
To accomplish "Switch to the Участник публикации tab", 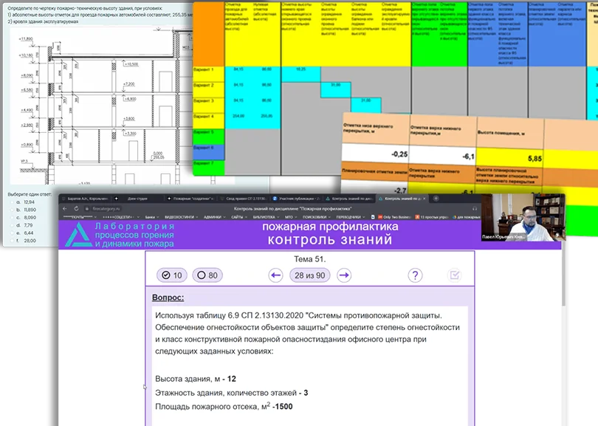I will (x=296, y=199).
